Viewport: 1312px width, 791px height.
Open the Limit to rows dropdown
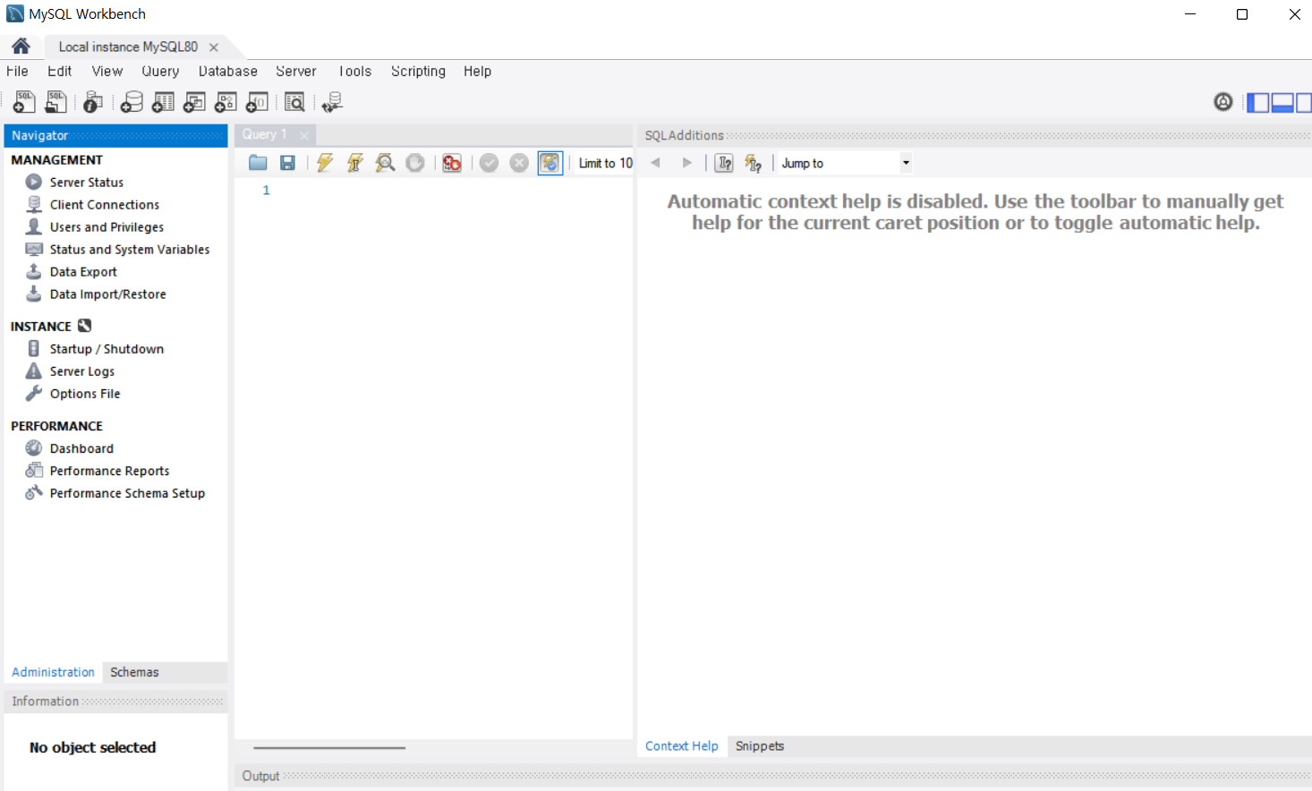[605, 163]
